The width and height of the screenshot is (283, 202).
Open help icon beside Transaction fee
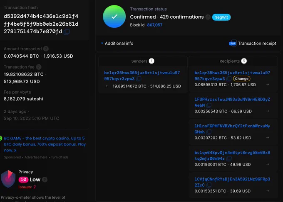coord(39,67)
